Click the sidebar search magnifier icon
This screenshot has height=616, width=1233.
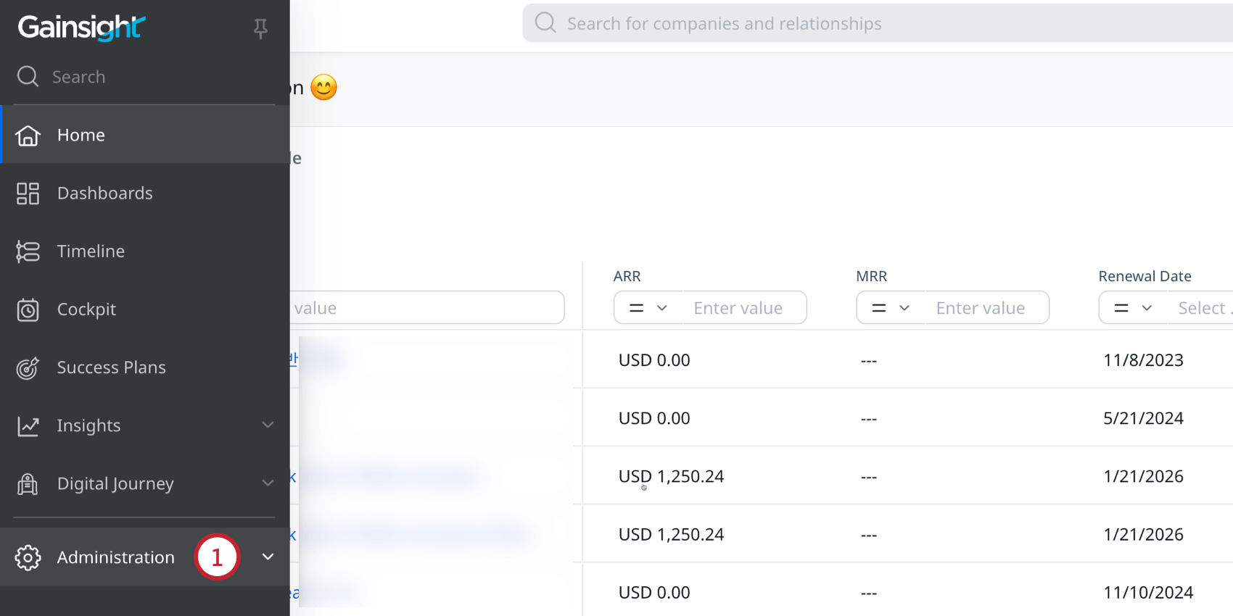28,76
